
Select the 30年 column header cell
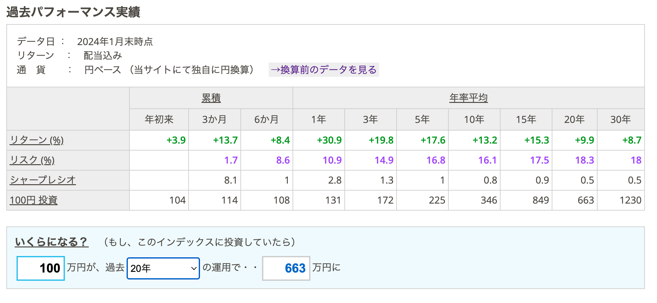coord(621,119)
